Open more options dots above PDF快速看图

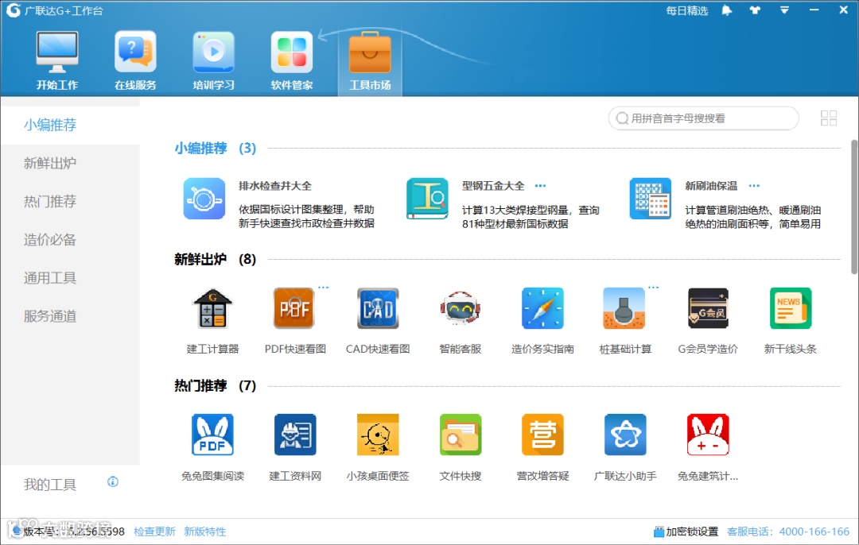click(x=324, y=287)
